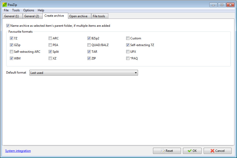Uncheck the GZip format checkbox
237x158 pixels.
click(11, 45)
